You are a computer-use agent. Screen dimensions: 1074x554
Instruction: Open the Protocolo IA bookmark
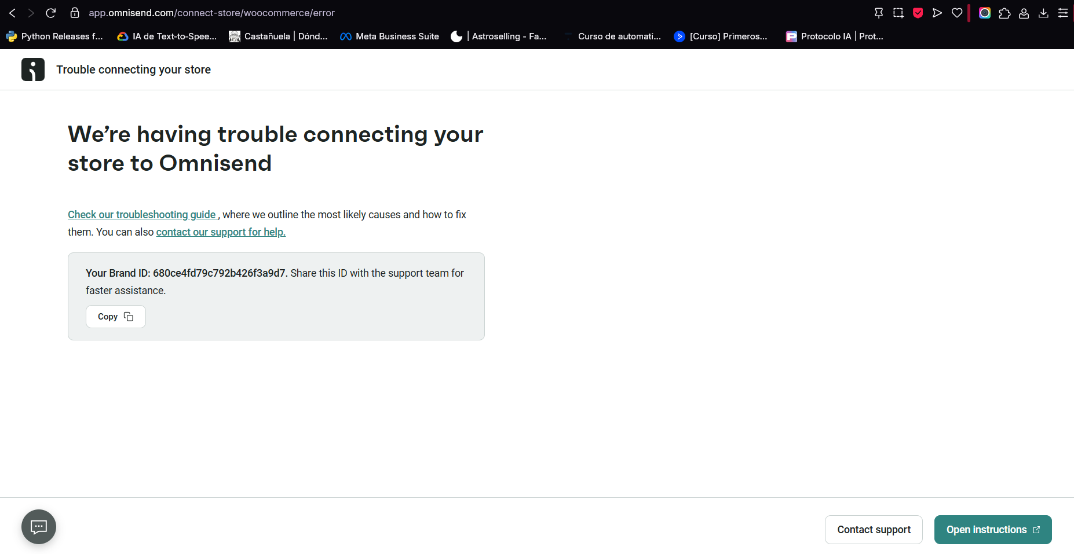click(834, 36)
